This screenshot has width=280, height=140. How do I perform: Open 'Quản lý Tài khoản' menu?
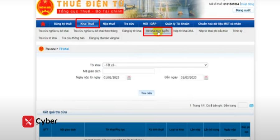176,24
